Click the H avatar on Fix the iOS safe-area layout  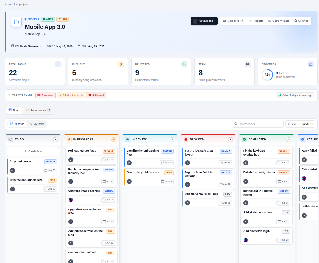click(187, 163)
